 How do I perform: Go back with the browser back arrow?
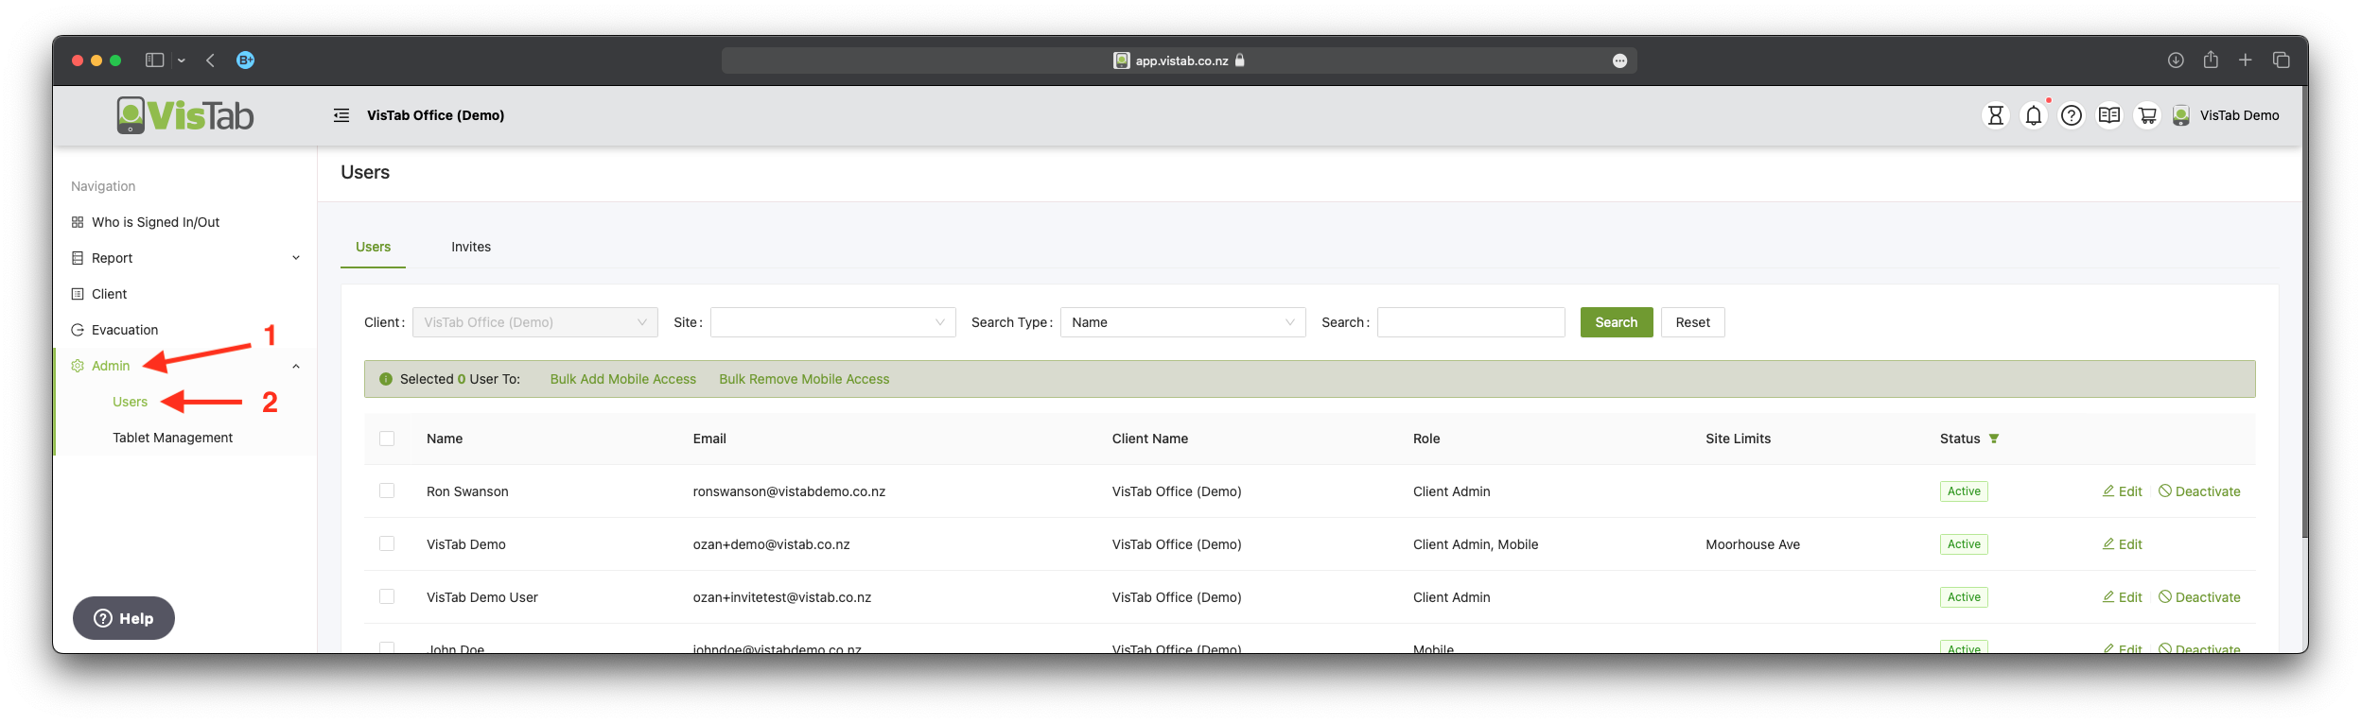coord(210,60)
